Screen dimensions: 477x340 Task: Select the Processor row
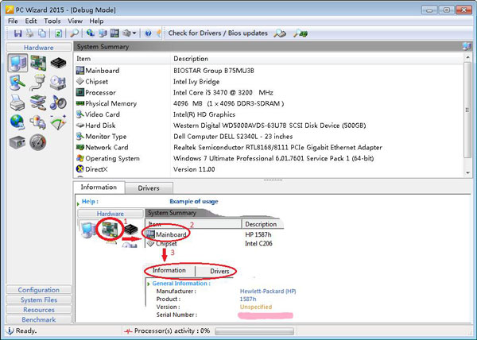coord(269,92)
